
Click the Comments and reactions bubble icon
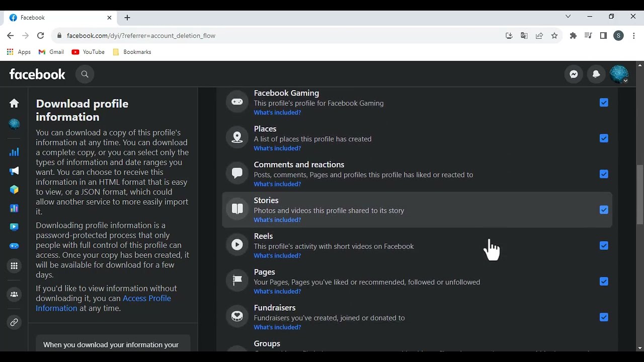click(x=237, y=173)
